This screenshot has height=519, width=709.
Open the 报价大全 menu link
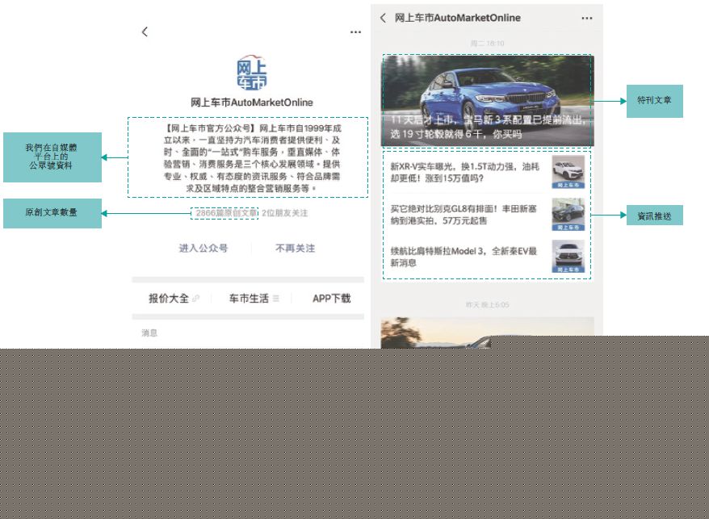pos(173,299)
